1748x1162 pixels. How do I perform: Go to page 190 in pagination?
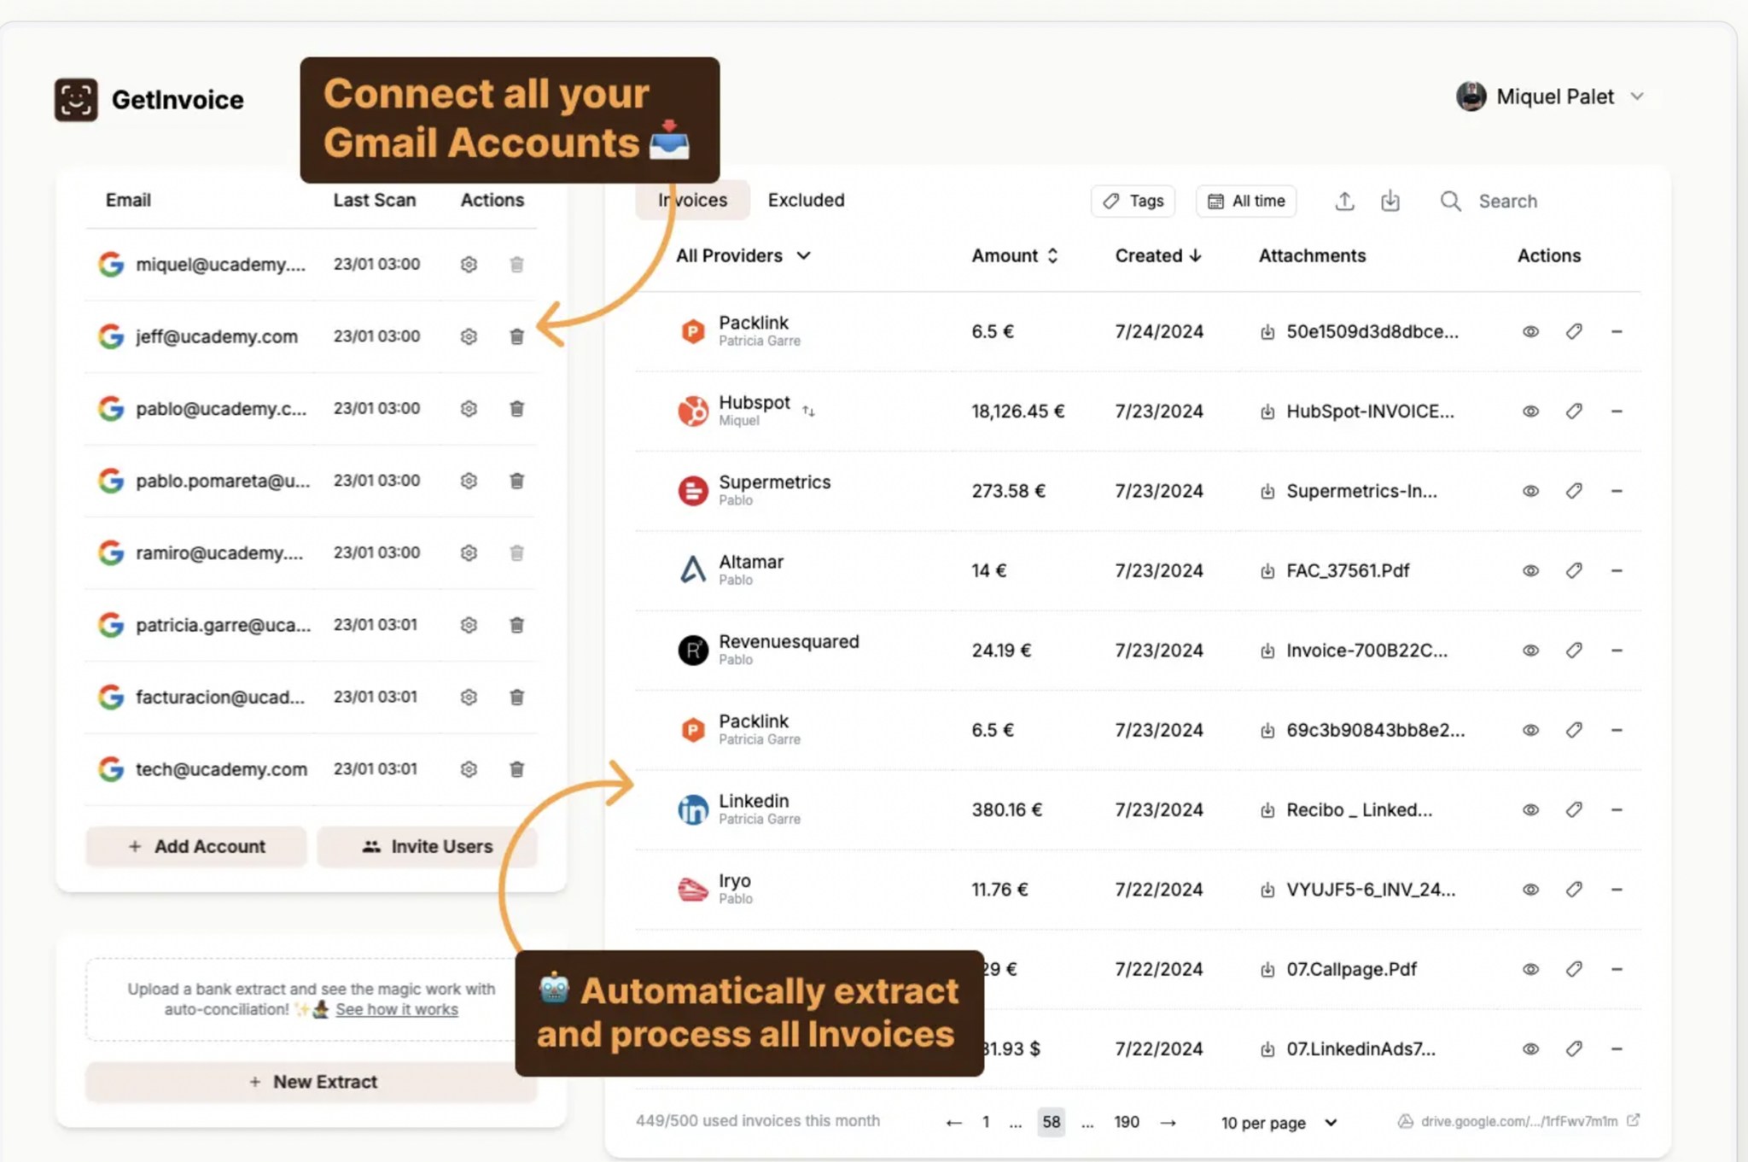click(1126, 1122)
